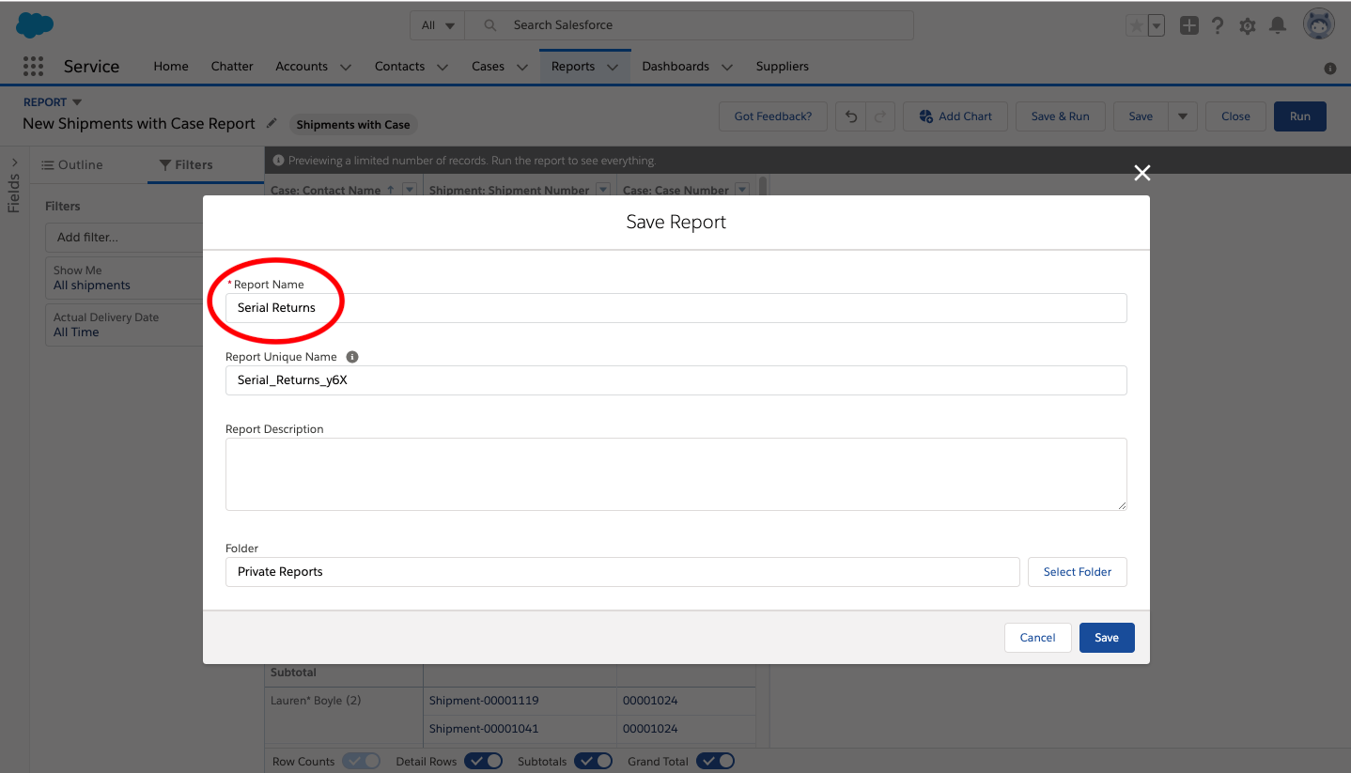Open the favorites list dropdown arrow

coord(1157,26)
